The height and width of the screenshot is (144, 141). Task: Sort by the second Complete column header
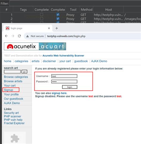(x=58, y=10)
